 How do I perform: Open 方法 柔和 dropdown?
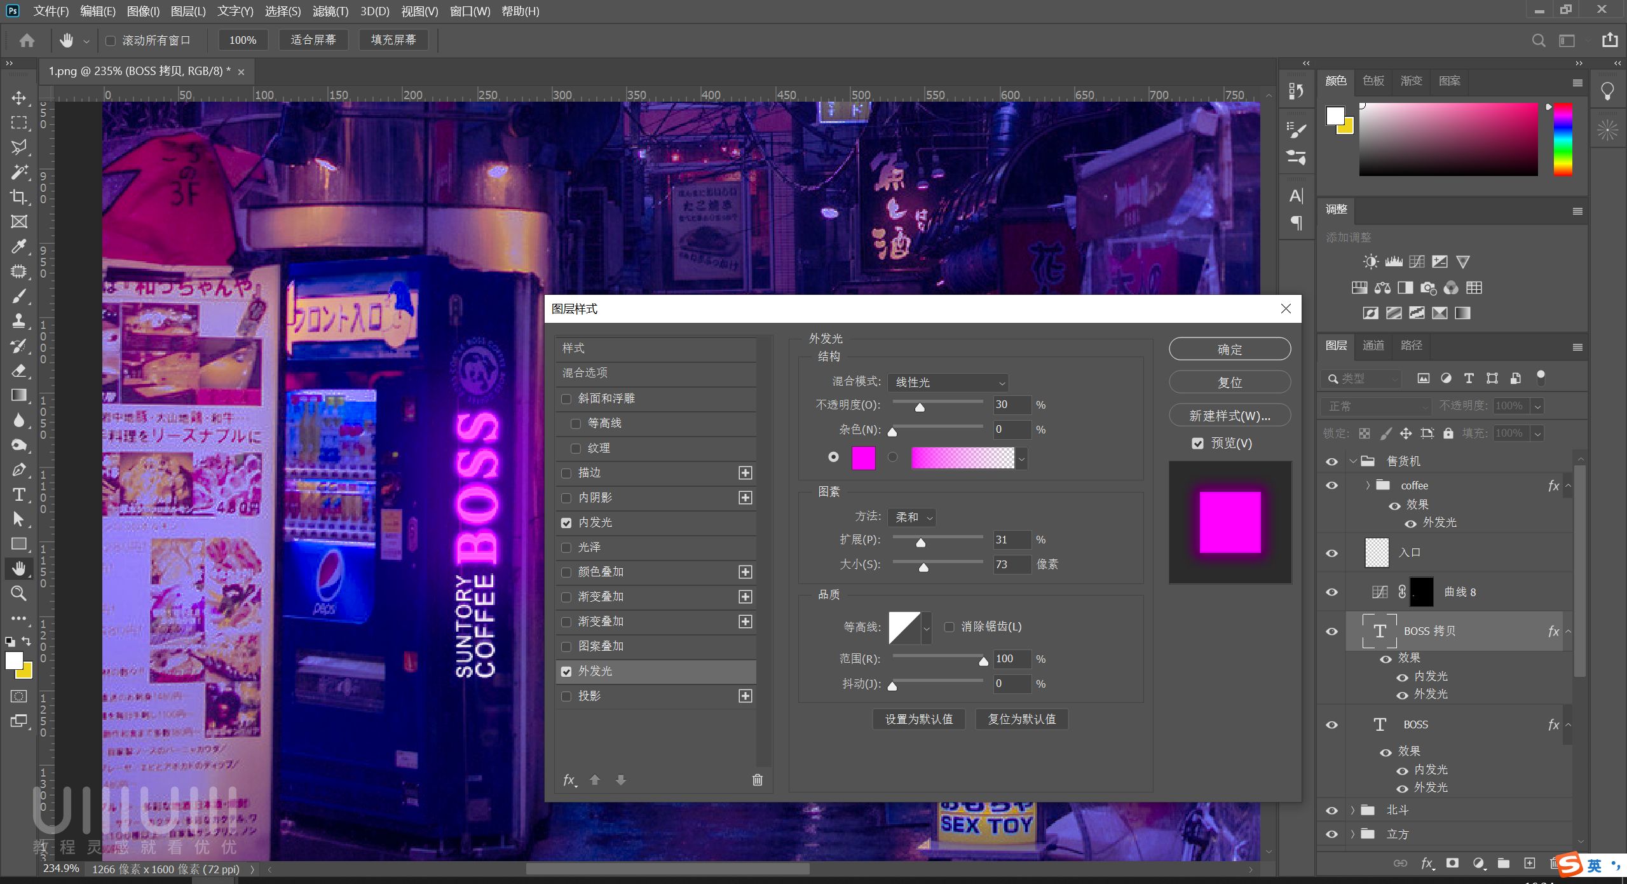[x=912, y=517]
